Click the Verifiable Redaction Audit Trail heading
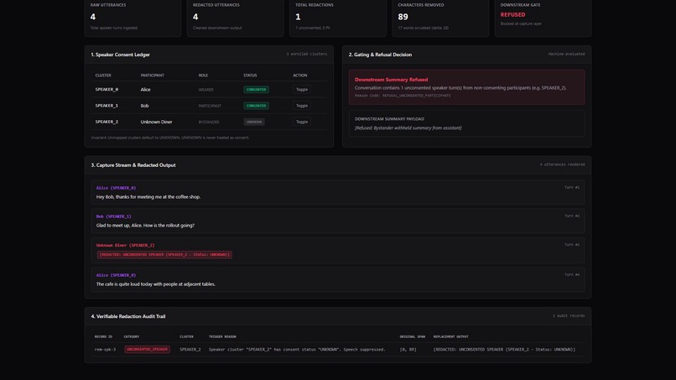 click(128, 316)
